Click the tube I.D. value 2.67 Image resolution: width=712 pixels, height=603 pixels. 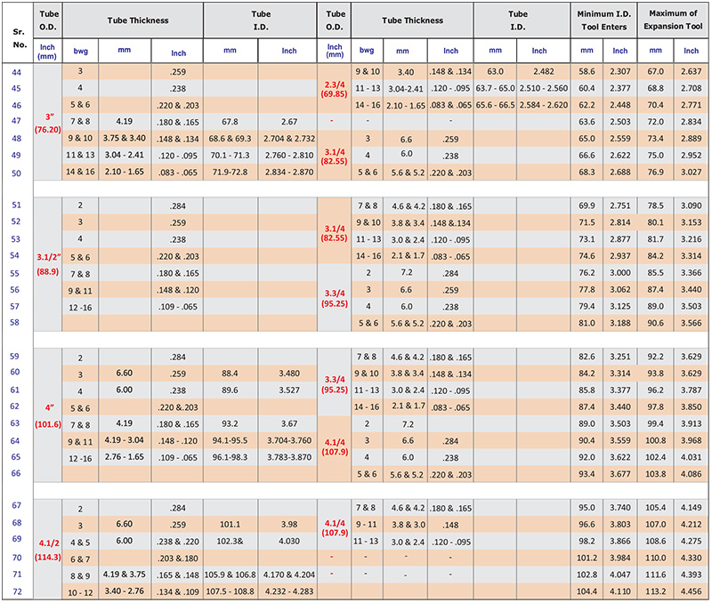pyautogui.click(x=288, y=122)
